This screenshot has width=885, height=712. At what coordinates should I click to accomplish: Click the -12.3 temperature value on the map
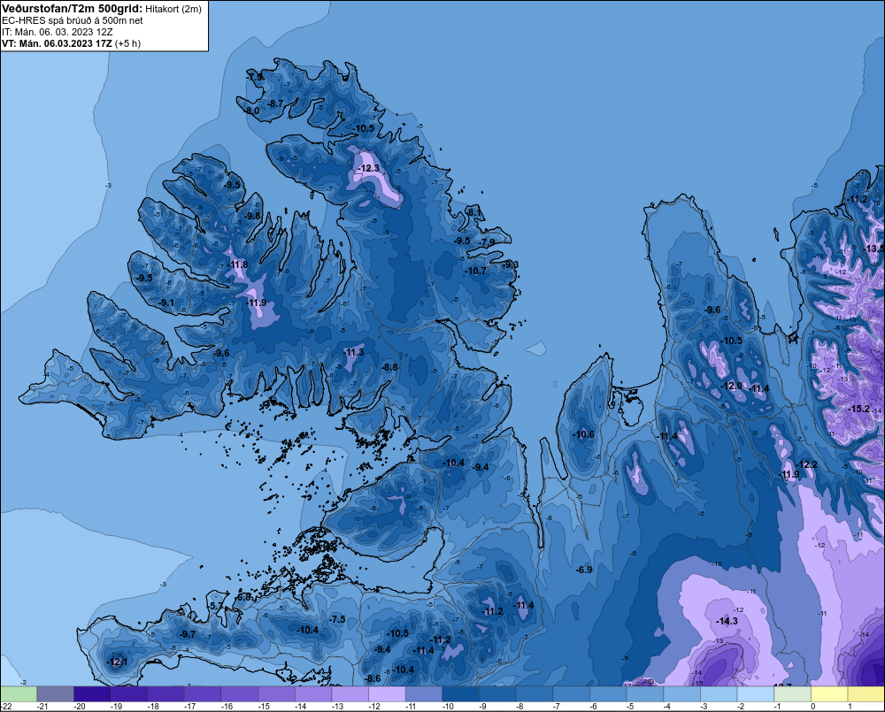(x=368, y=168)
